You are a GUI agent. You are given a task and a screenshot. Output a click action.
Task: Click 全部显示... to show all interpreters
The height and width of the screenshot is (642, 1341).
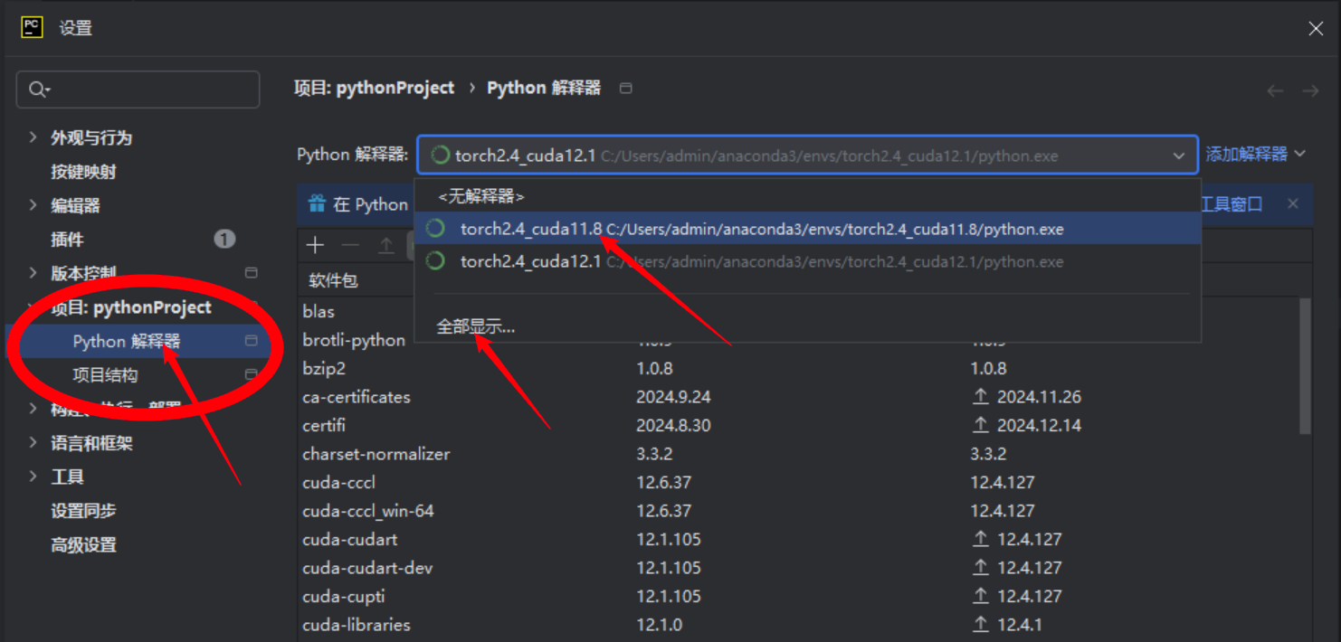[x=475, y=326]
